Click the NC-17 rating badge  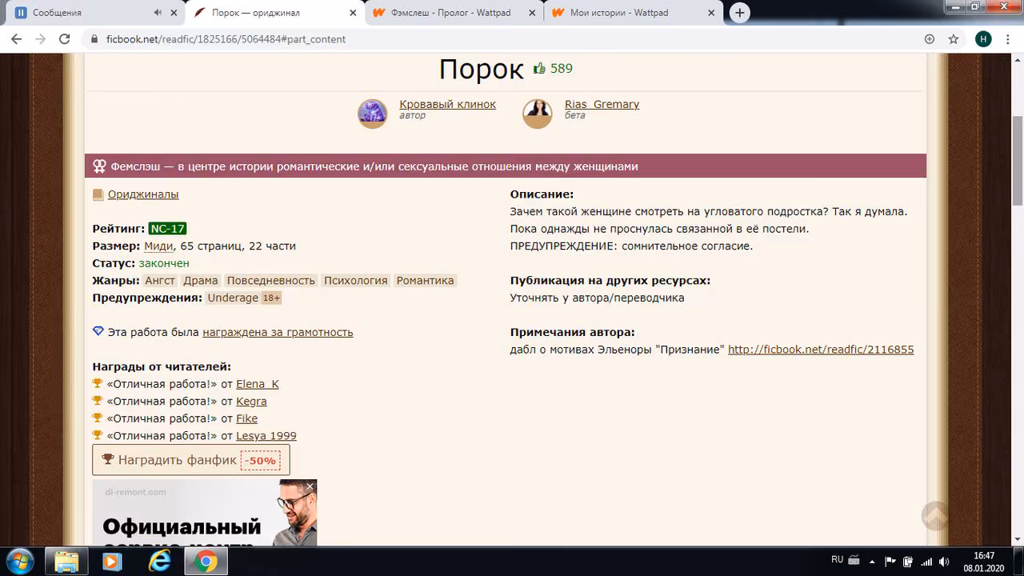(x=167, y=229)
